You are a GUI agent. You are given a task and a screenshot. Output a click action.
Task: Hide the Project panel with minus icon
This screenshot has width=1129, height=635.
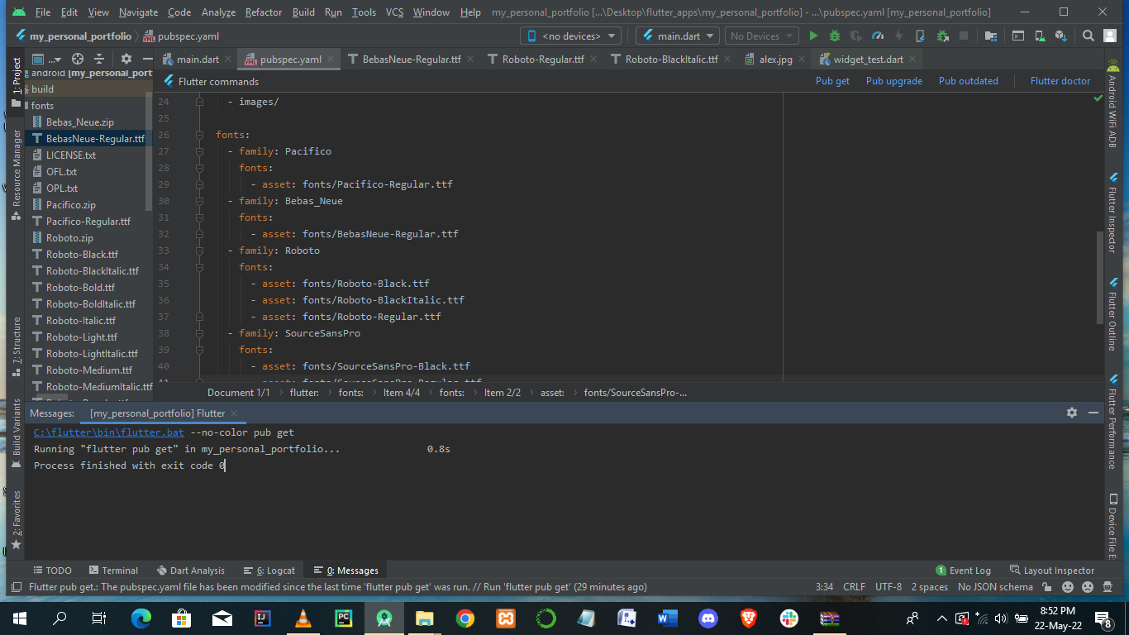point(146,59)
